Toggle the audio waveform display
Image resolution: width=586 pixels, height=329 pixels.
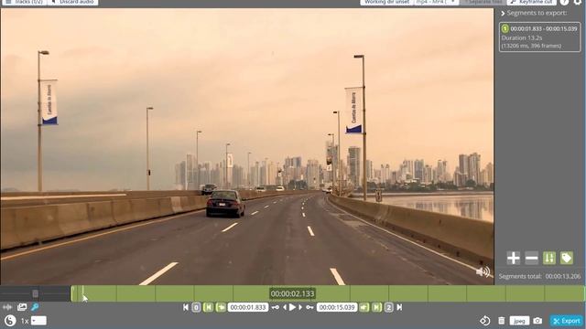[7, 307]
